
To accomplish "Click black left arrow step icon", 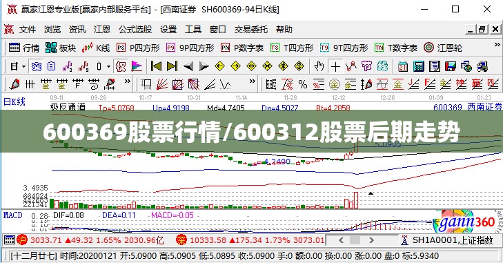I will point(188,66).
